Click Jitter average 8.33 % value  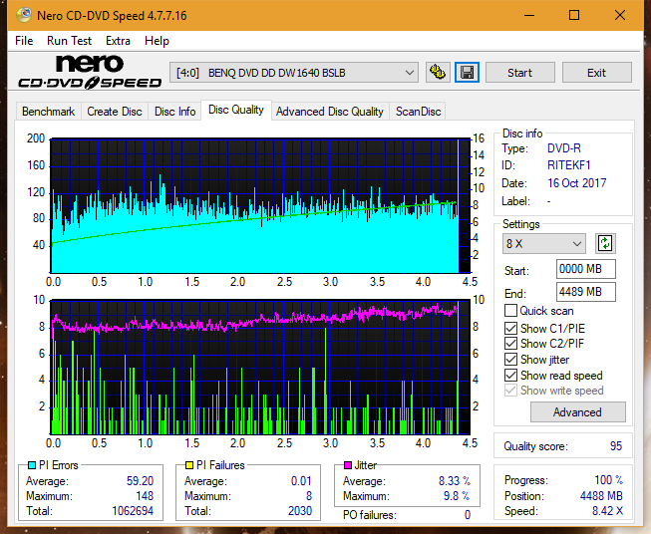pos(455,481)
